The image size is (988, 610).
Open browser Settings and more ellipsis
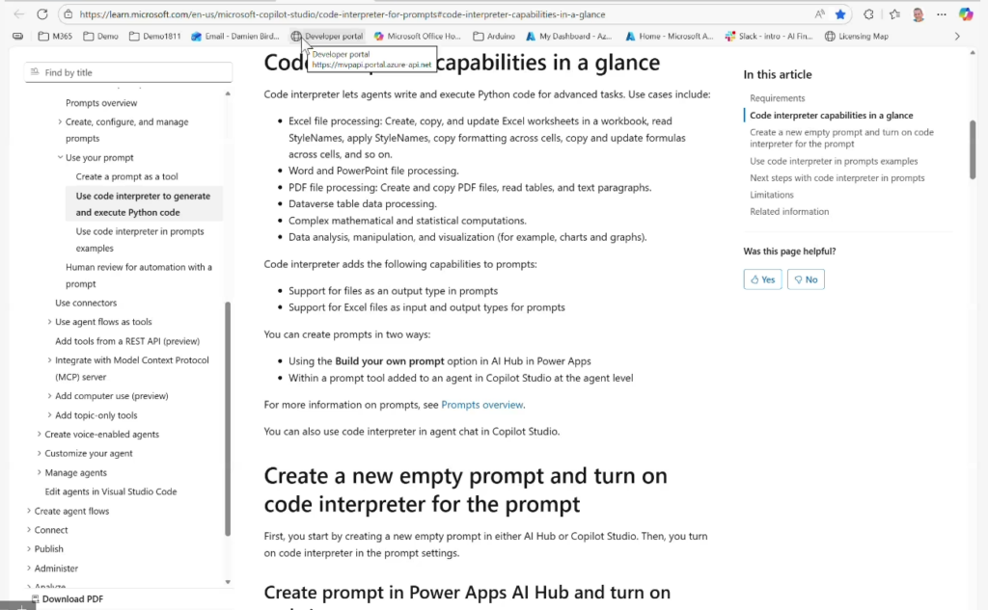941,14
